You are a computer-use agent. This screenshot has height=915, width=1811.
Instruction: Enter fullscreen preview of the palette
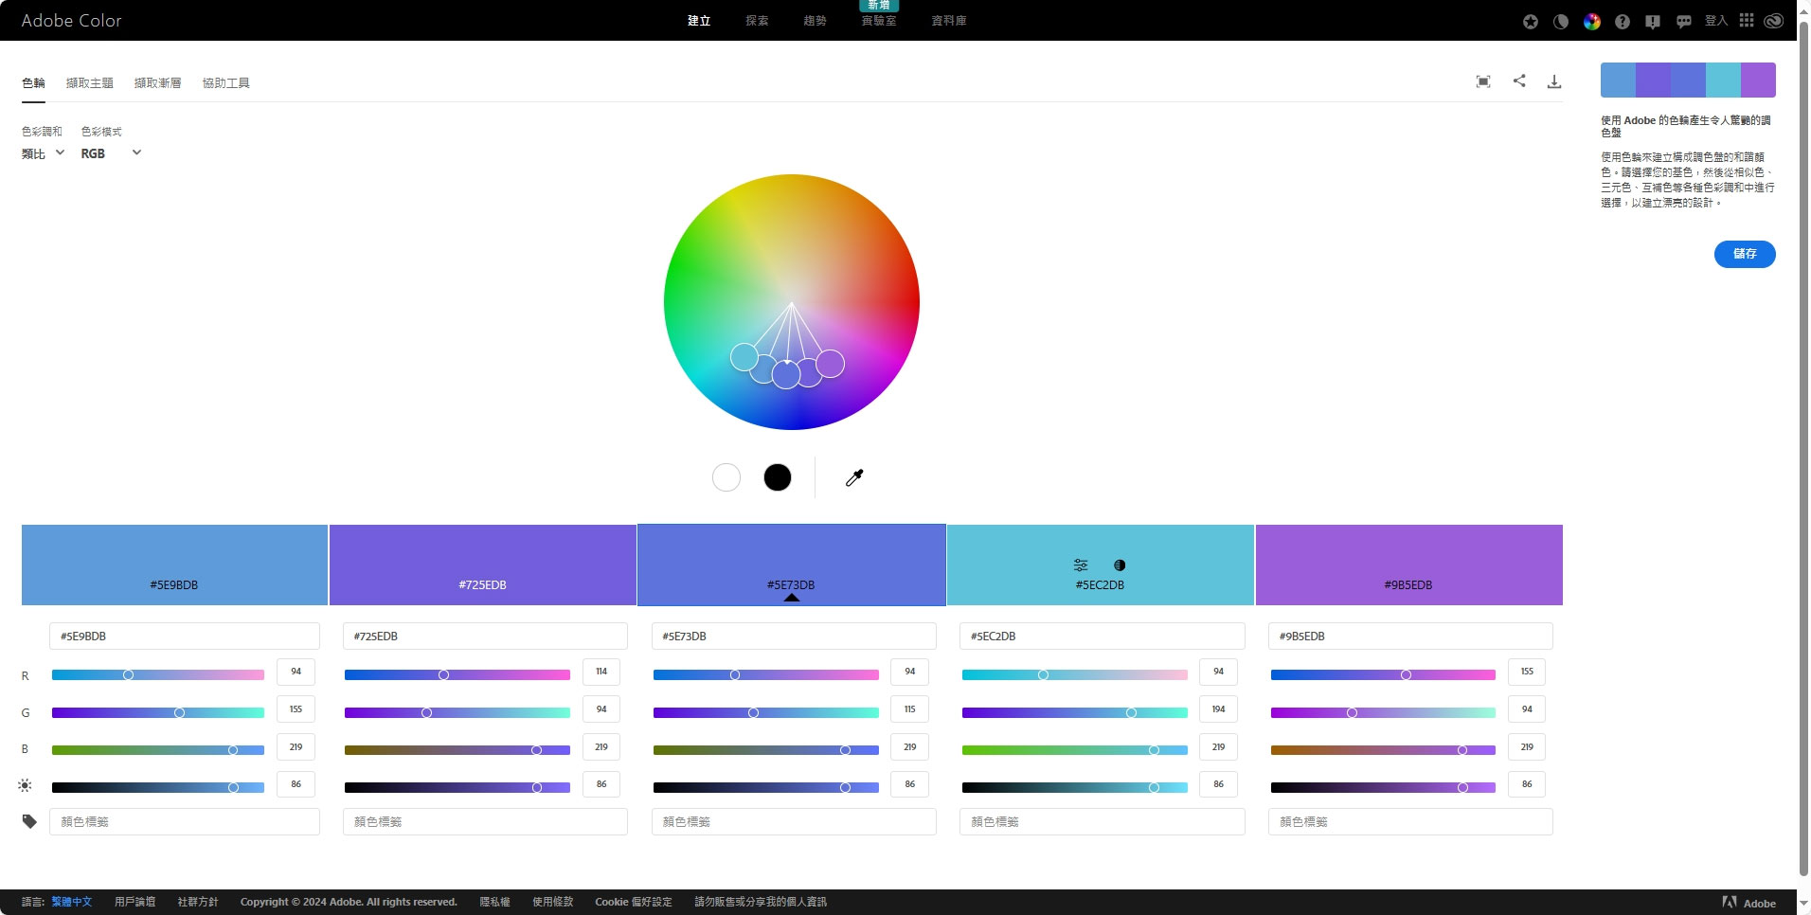[1483, 81]
